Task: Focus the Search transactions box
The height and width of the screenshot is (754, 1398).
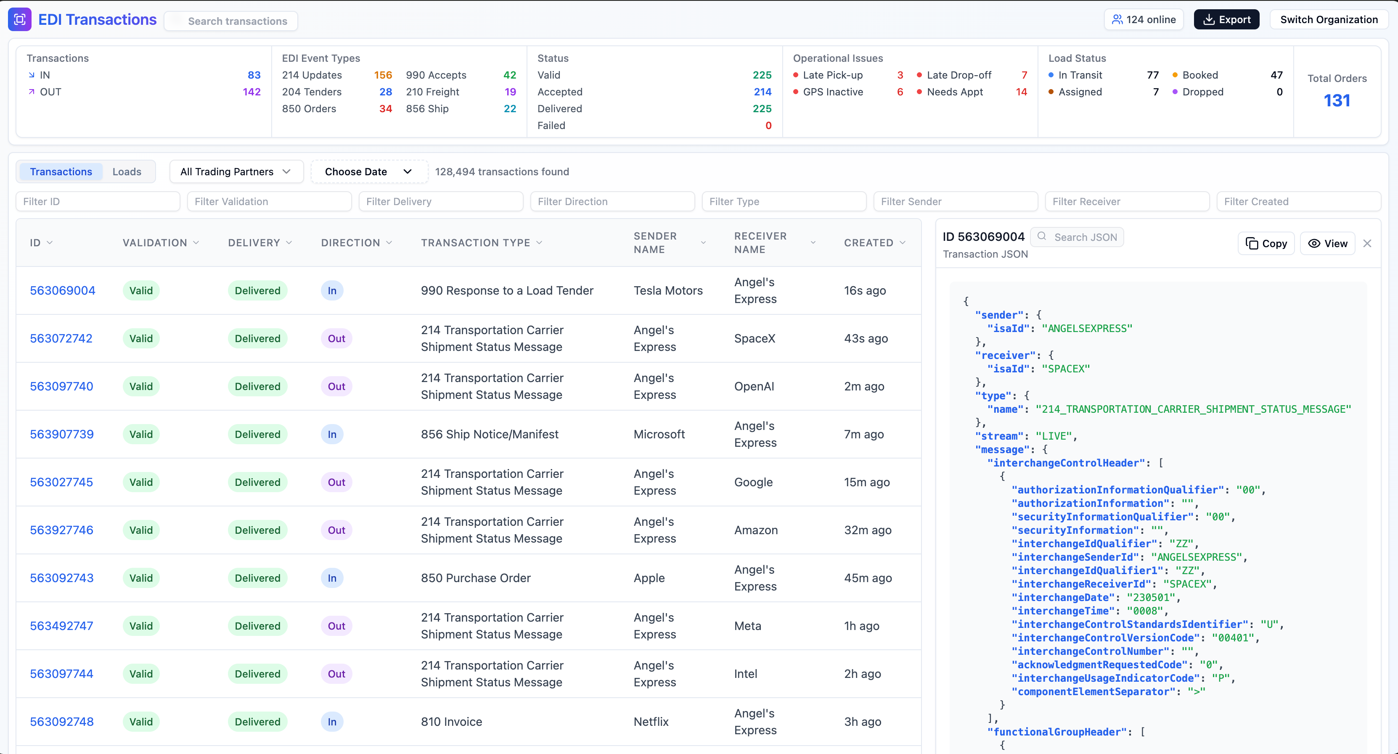Action: 231,21
